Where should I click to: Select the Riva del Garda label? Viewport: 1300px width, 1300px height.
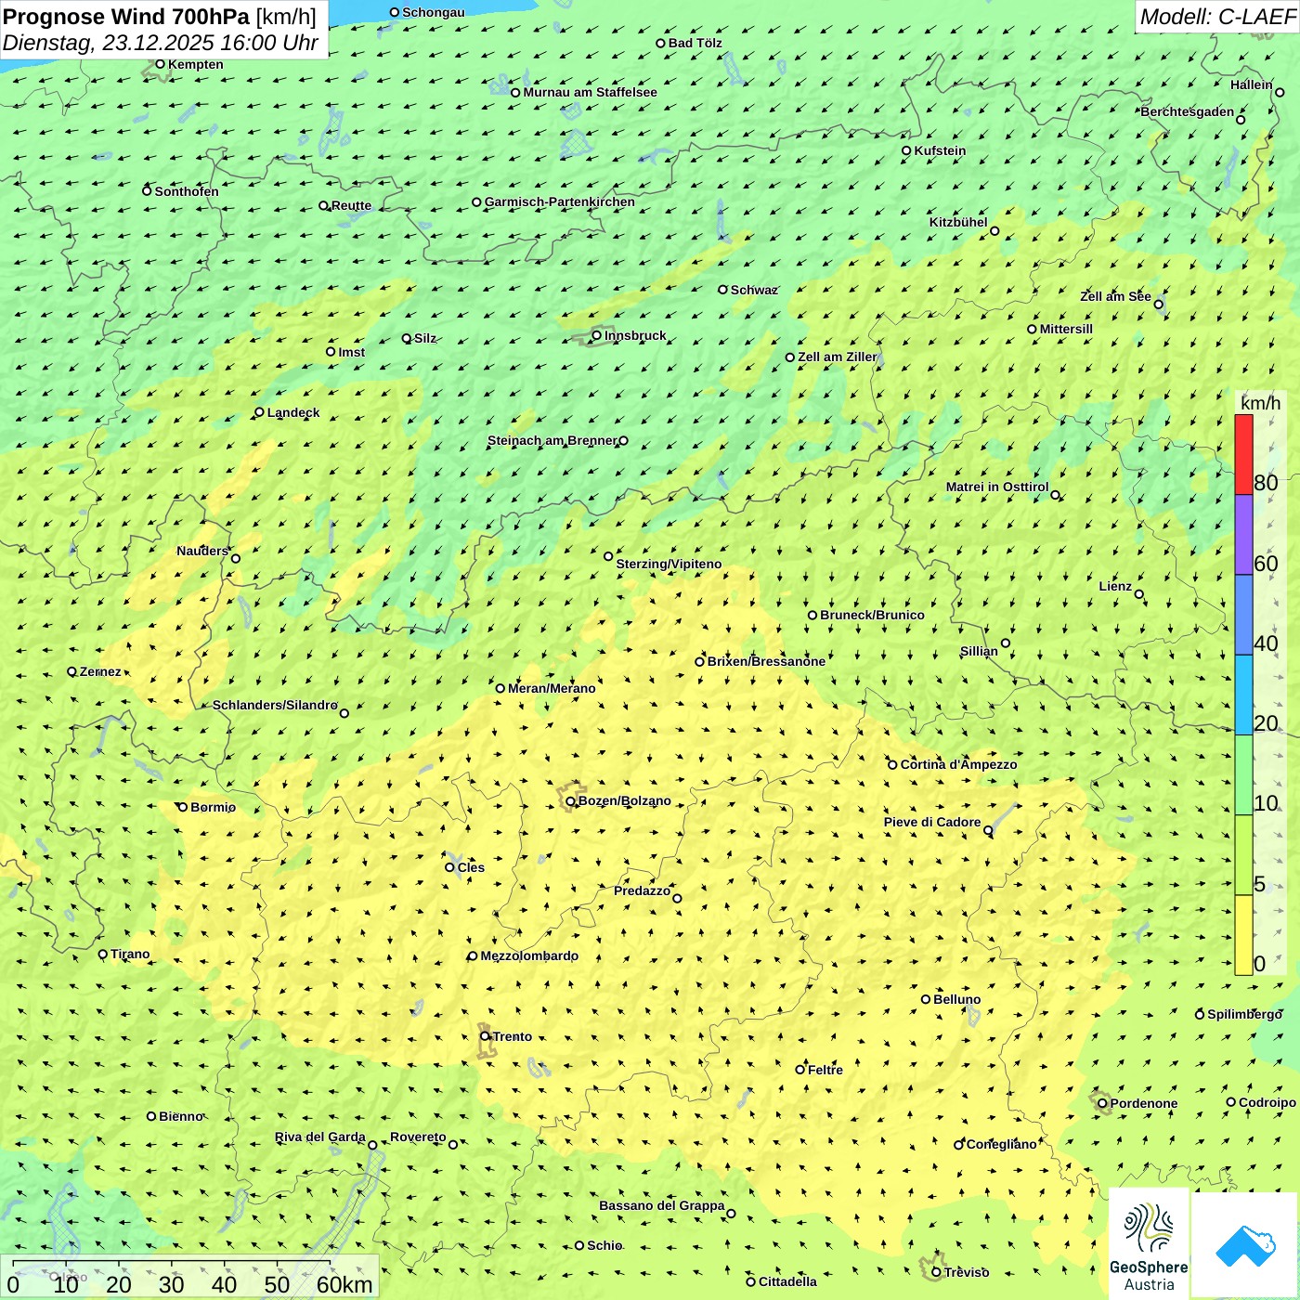point(320,1137)
